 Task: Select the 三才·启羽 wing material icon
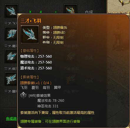[x=11, y=56]
